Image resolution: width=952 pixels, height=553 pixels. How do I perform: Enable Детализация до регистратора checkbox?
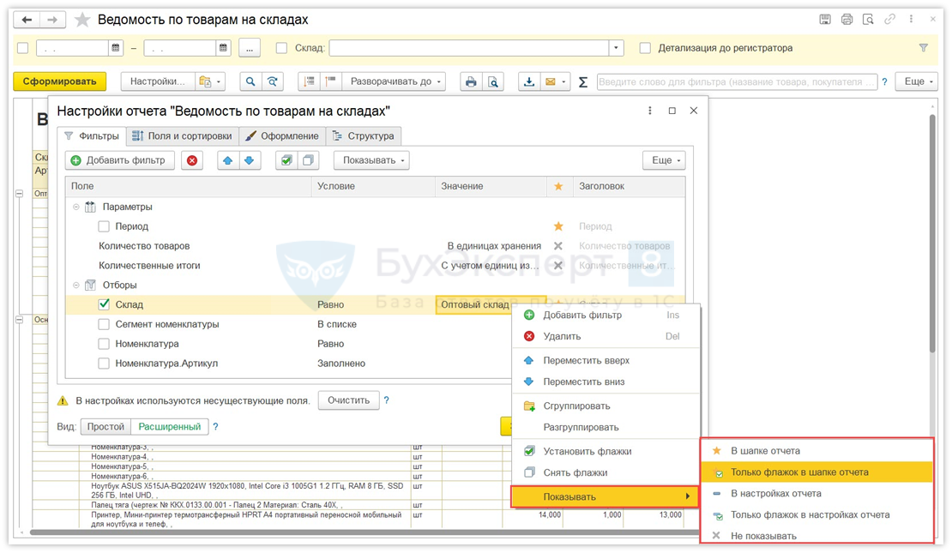646,48
